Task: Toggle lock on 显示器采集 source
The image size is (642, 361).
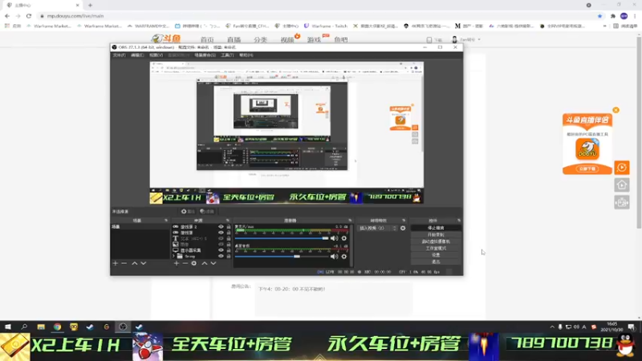Action: coord(229,250)
